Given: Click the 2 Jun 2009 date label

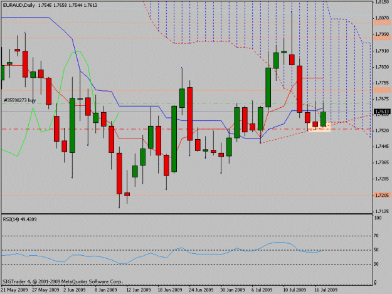Looking at the screenshot, I should pyautogui.click(x=75, y=290).
